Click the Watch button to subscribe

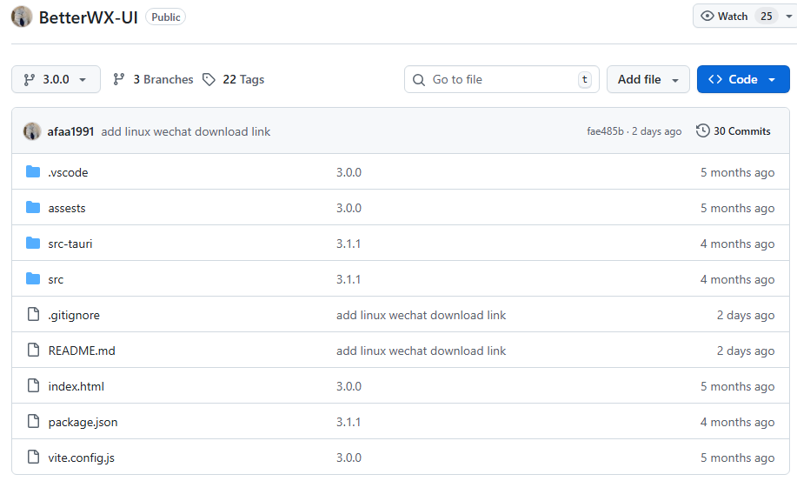[725, 17]
